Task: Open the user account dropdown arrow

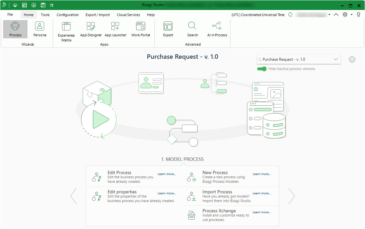Action: [329, 15]
